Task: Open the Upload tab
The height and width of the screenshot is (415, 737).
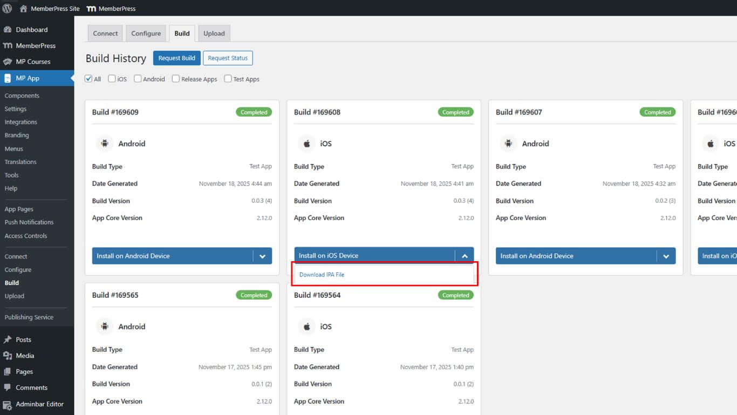Action: coord(214,33)
